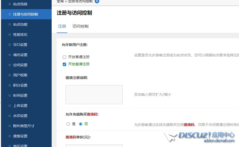
Task: Open 性能优化 sidebar item
Action: (20, 35)
